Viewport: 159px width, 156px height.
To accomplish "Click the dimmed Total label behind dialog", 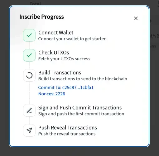I will pos(35,4).
